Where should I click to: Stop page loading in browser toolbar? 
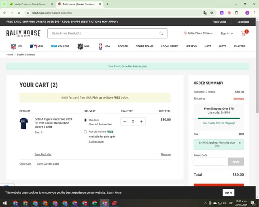tap(19, 13)
